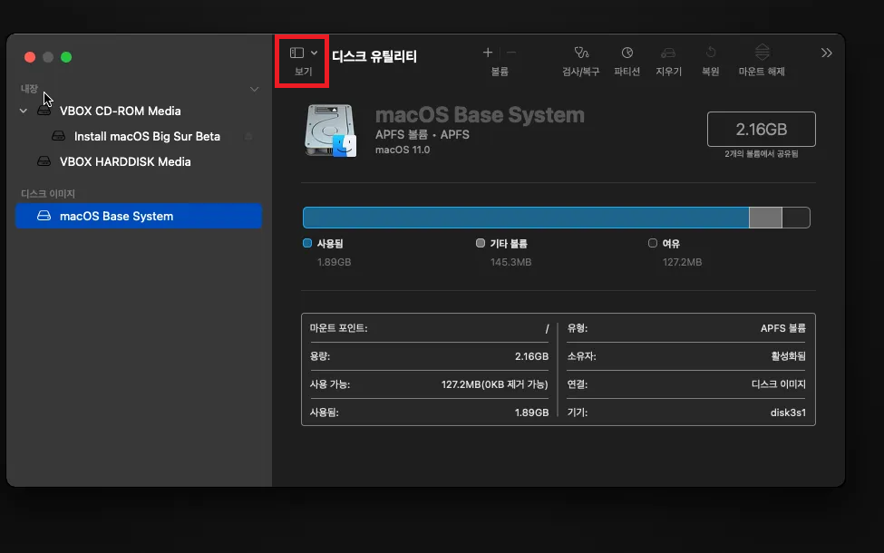Click the 마운트 포인트 row label
Screen dimensions: 884x553
pyautogui.click(x=338, y=328)
